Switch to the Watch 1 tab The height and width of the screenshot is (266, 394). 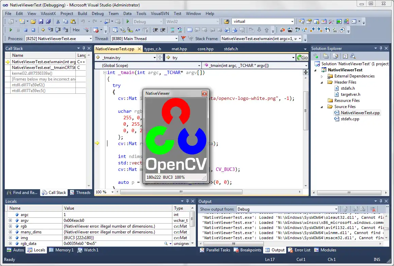coord(88,250)
